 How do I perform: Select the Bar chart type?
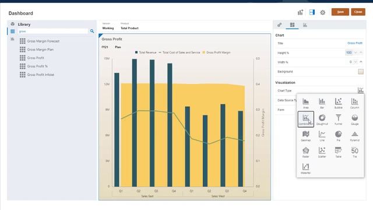322,103
